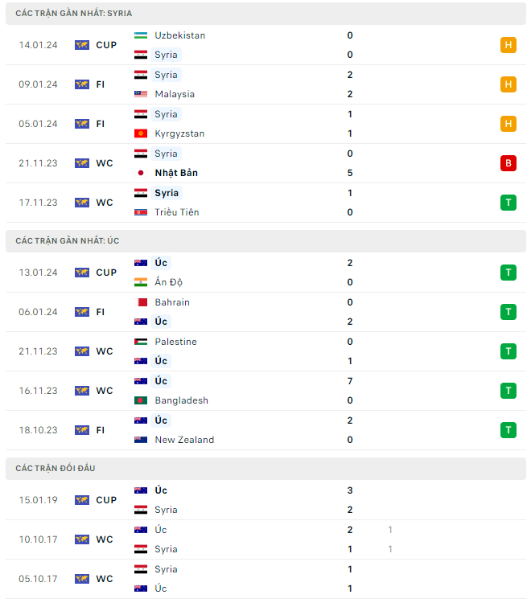Open the New Zealand team link
This screenshot has width=531, height=607.
pyautogui.click(x=184, y=440)
